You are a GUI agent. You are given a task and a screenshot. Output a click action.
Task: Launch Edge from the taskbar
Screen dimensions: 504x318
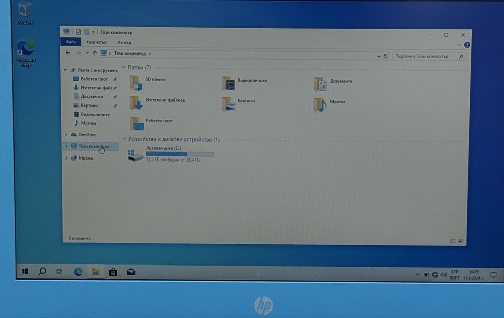tap(78, 272)
